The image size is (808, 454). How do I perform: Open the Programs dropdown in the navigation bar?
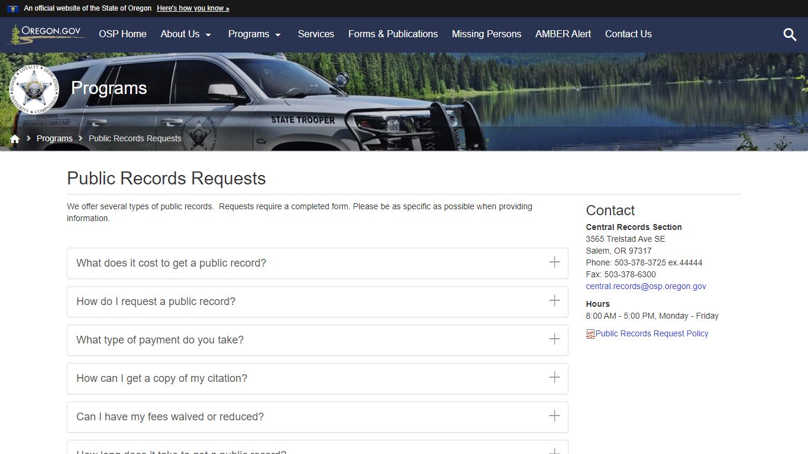point(254,34)
